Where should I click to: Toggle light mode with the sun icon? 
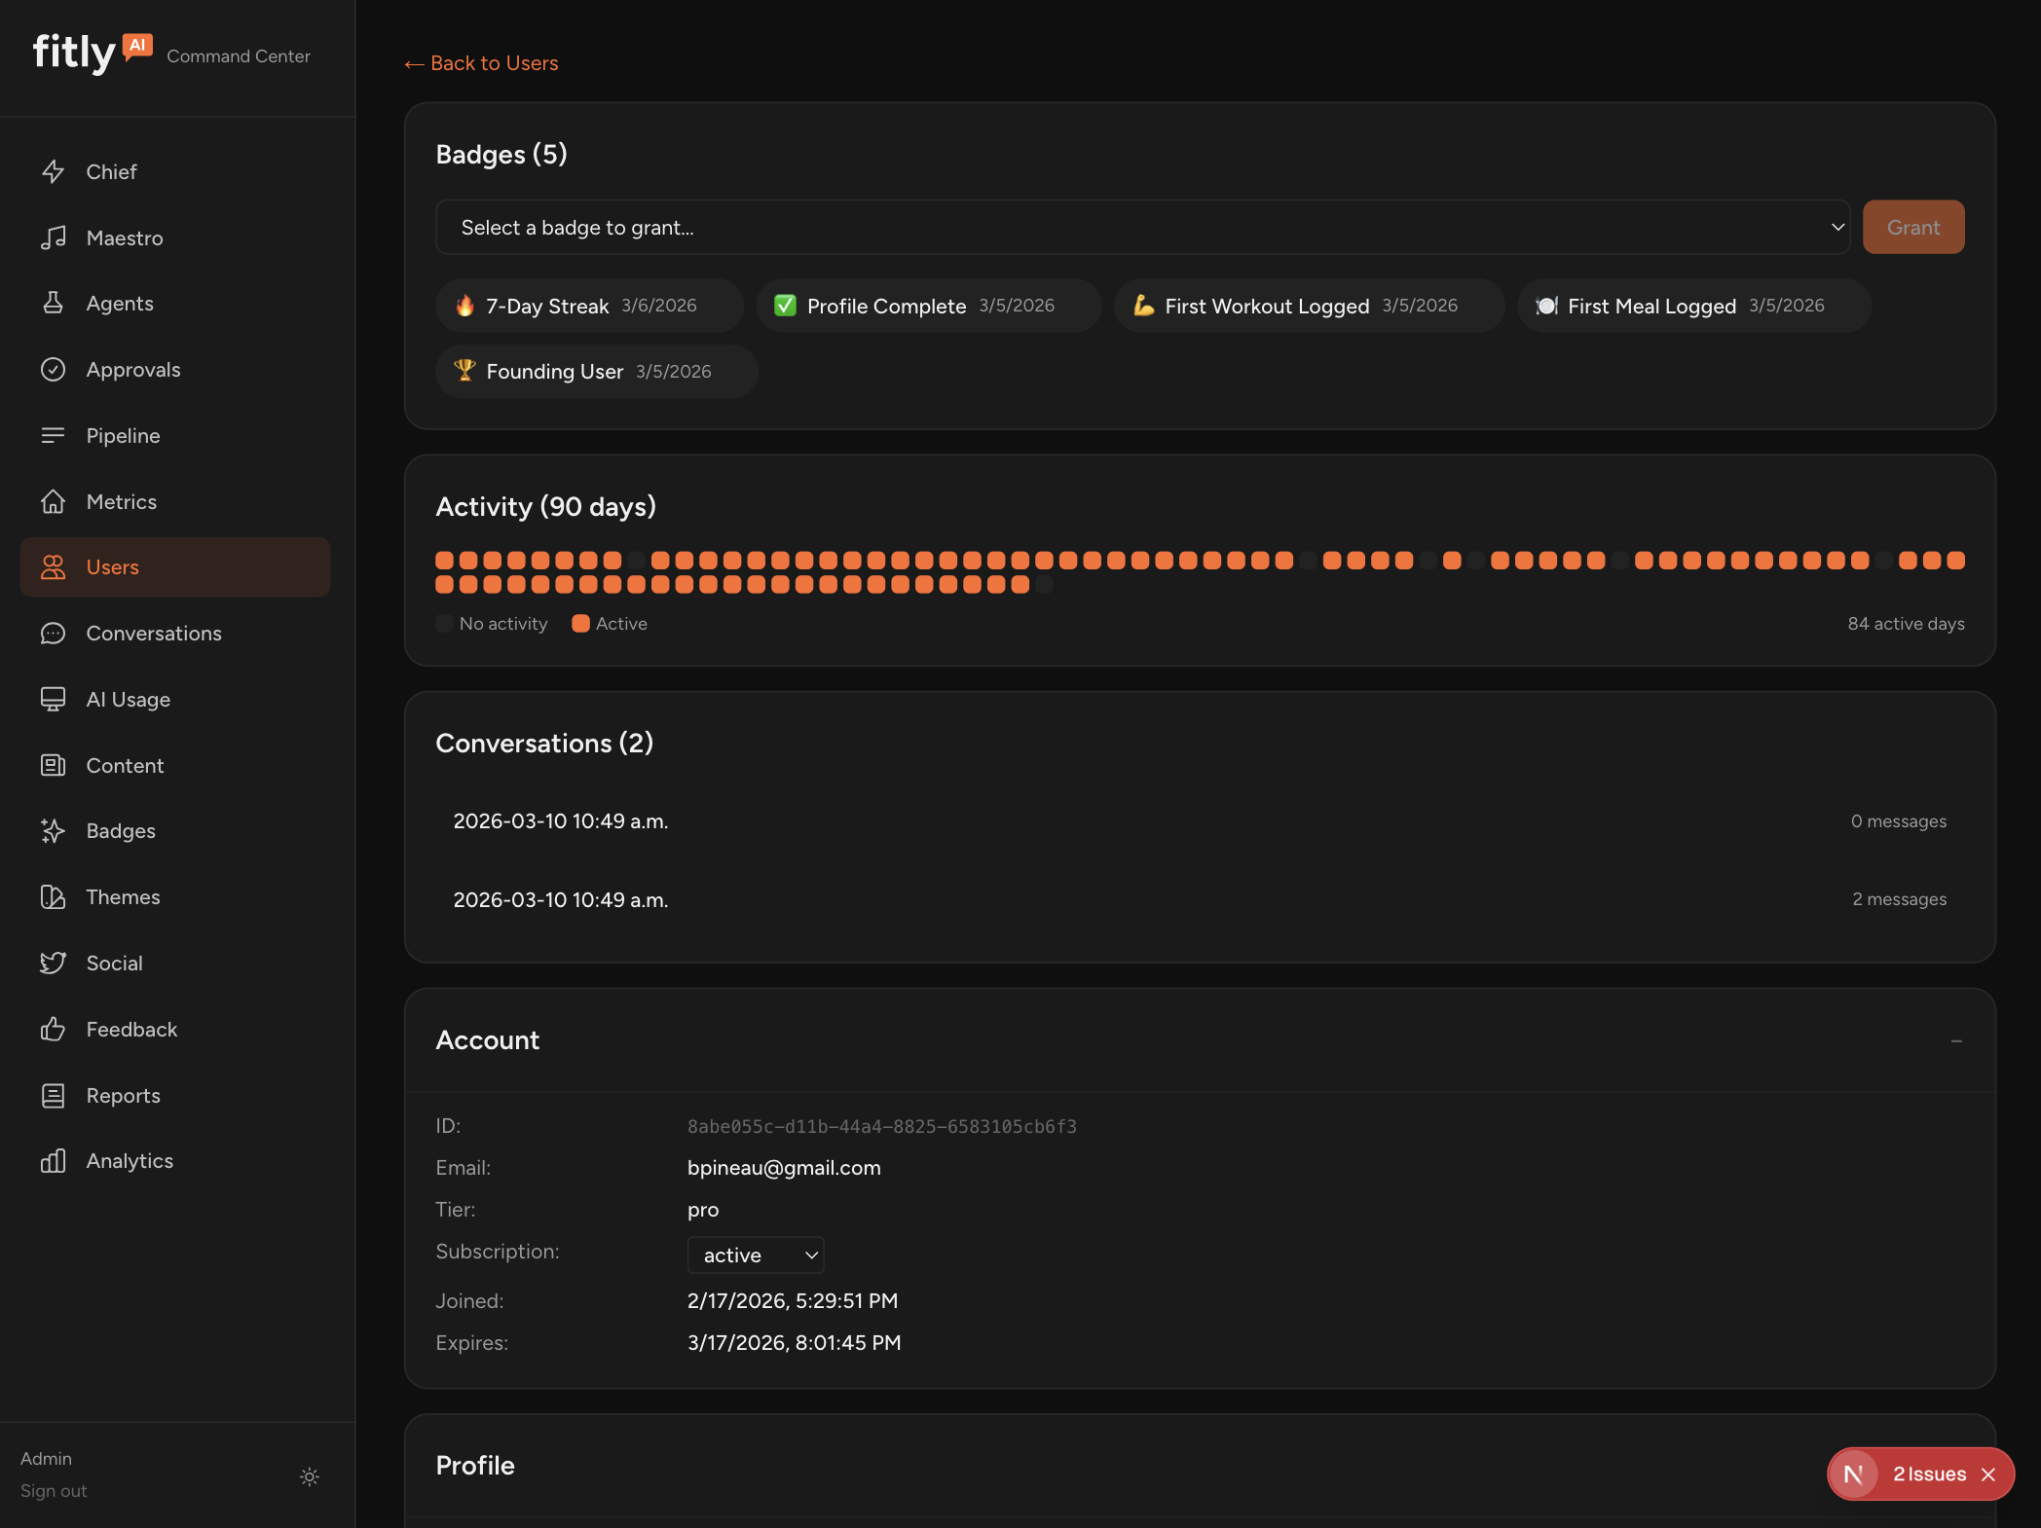coord(309,1476)
